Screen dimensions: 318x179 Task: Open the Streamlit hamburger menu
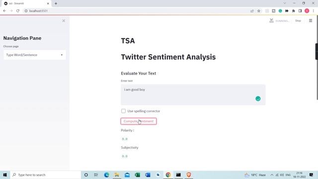[311, 20]
